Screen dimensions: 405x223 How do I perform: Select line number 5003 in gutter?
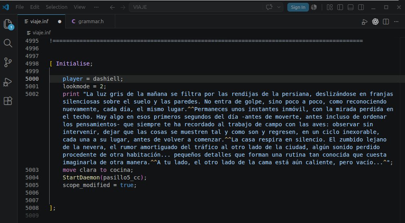(32, 170)
